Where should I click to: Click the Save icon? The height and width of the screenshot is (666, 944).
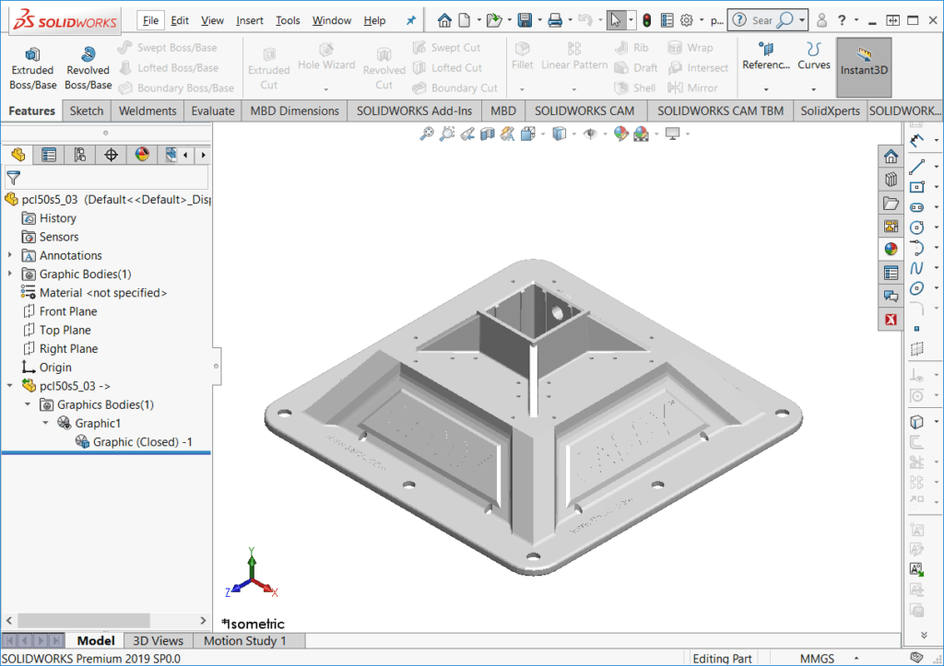(x=525, y=20)
